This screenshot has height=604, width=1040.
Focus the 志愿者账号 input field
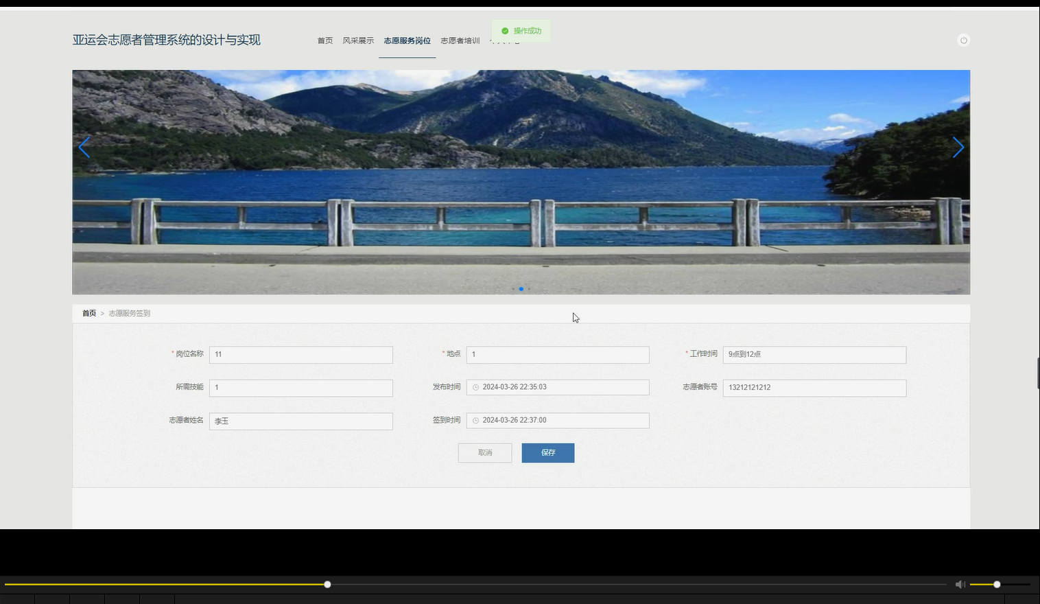pyautogui.click(x=814, y=388)
